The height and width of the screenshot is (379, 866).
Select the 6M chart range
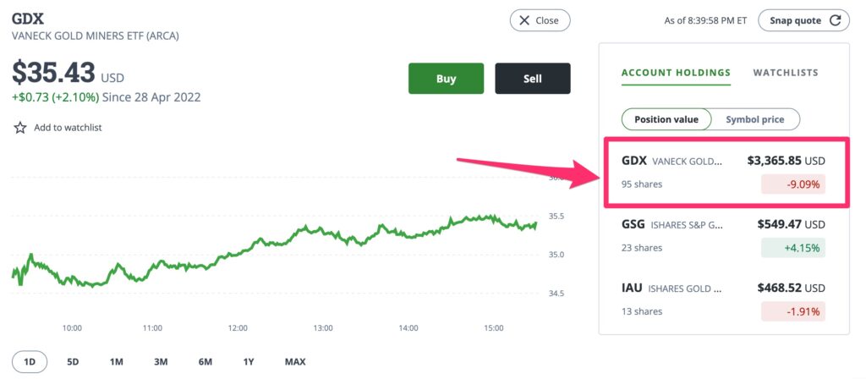[x=205, y=362]
